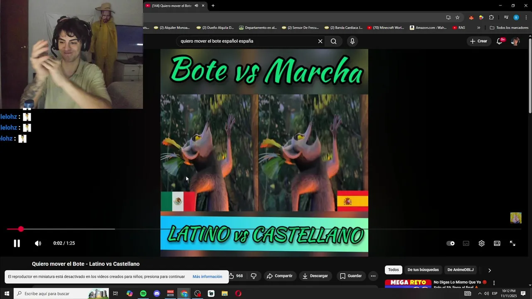Select the Quiero mover el Bote tab
532x299 pixels.
click(171, 6)
